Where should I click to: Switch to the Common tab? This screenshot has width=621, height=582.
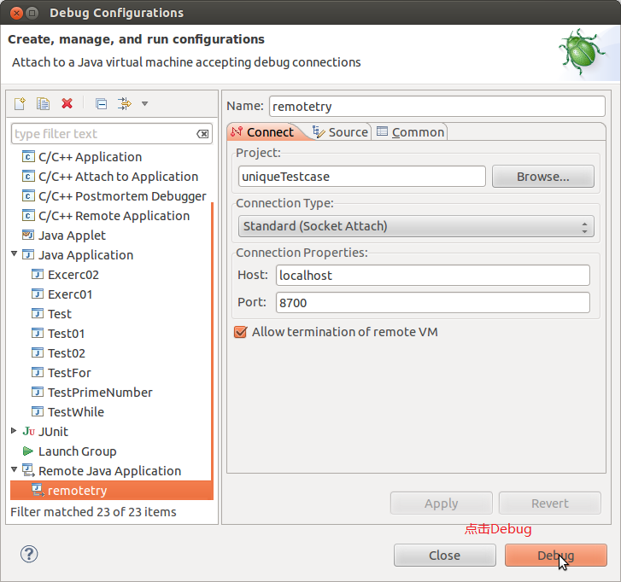[411, 132]
